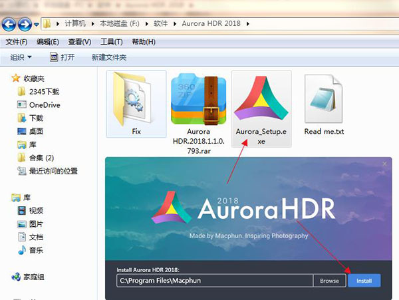Viewport: 399px width, 300px height.
Task: Select 本地磁盘 (F:) in the address path
Action: 120,23
